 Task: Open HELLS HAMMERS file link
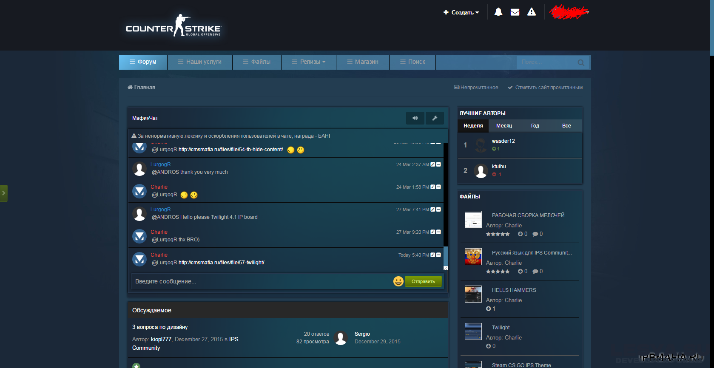[x=514, y=290]
